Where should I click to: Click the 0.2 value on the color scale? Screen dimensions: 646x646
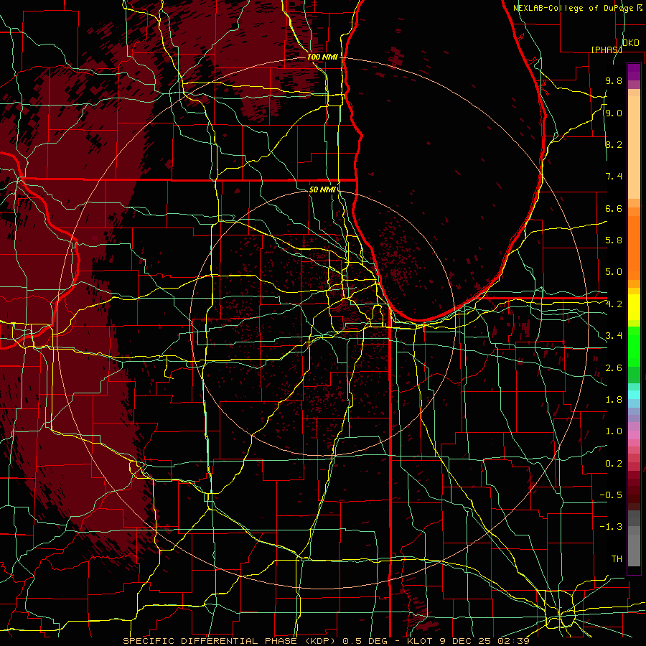614,464
